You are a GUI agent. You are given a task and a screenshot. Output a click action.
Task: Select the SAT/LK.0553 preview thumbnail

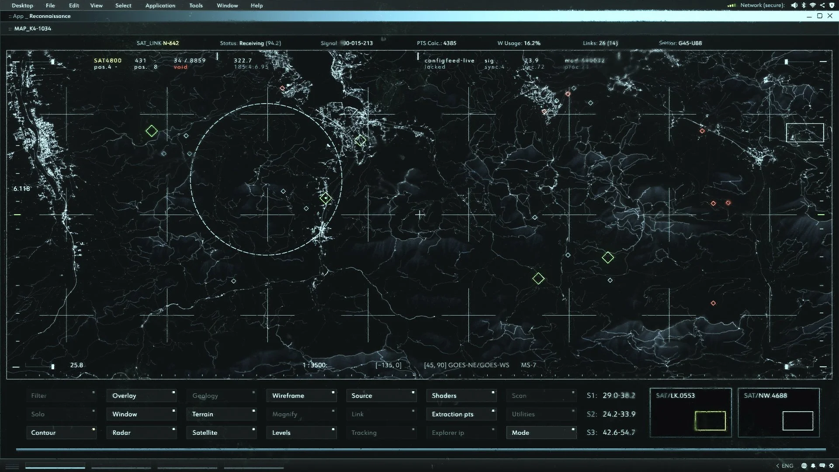click(690, 413)
